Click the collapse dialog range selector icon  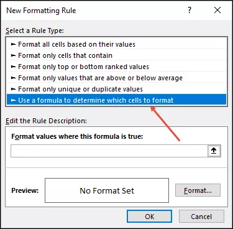point(214,151)
